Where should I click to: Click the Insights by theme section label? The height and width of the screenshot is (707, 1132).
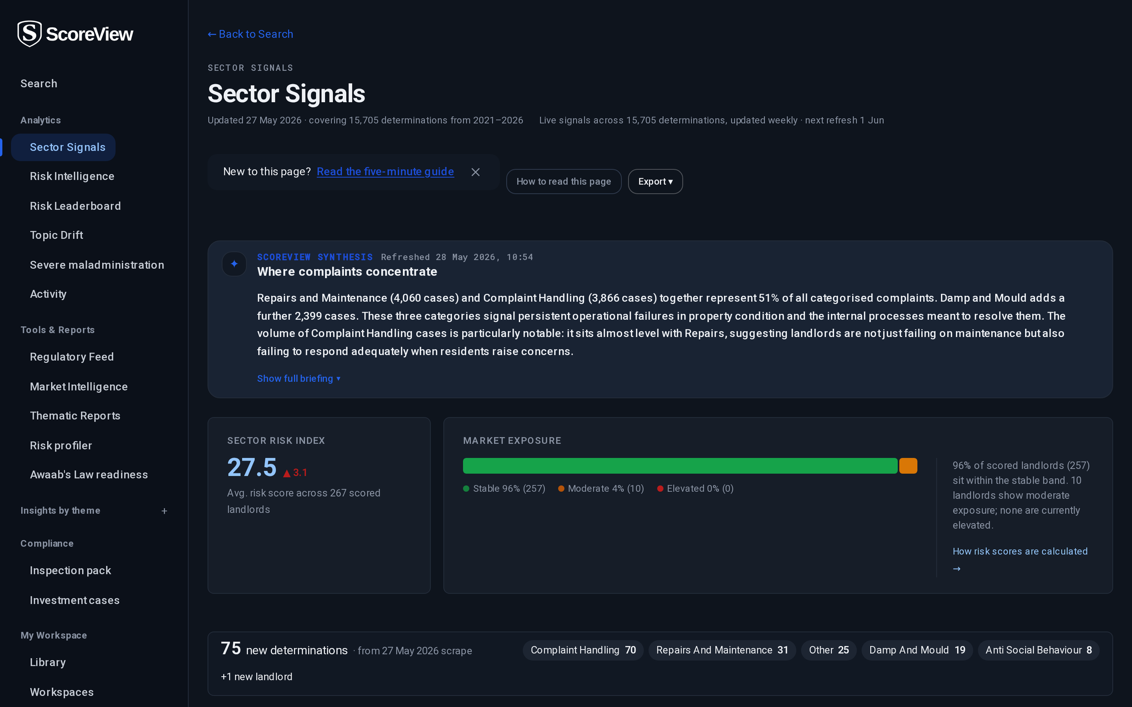[x=60, y=511]
